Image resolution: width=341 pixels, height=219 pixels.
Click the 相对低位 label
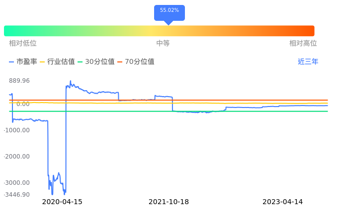[x=23, y=44]
